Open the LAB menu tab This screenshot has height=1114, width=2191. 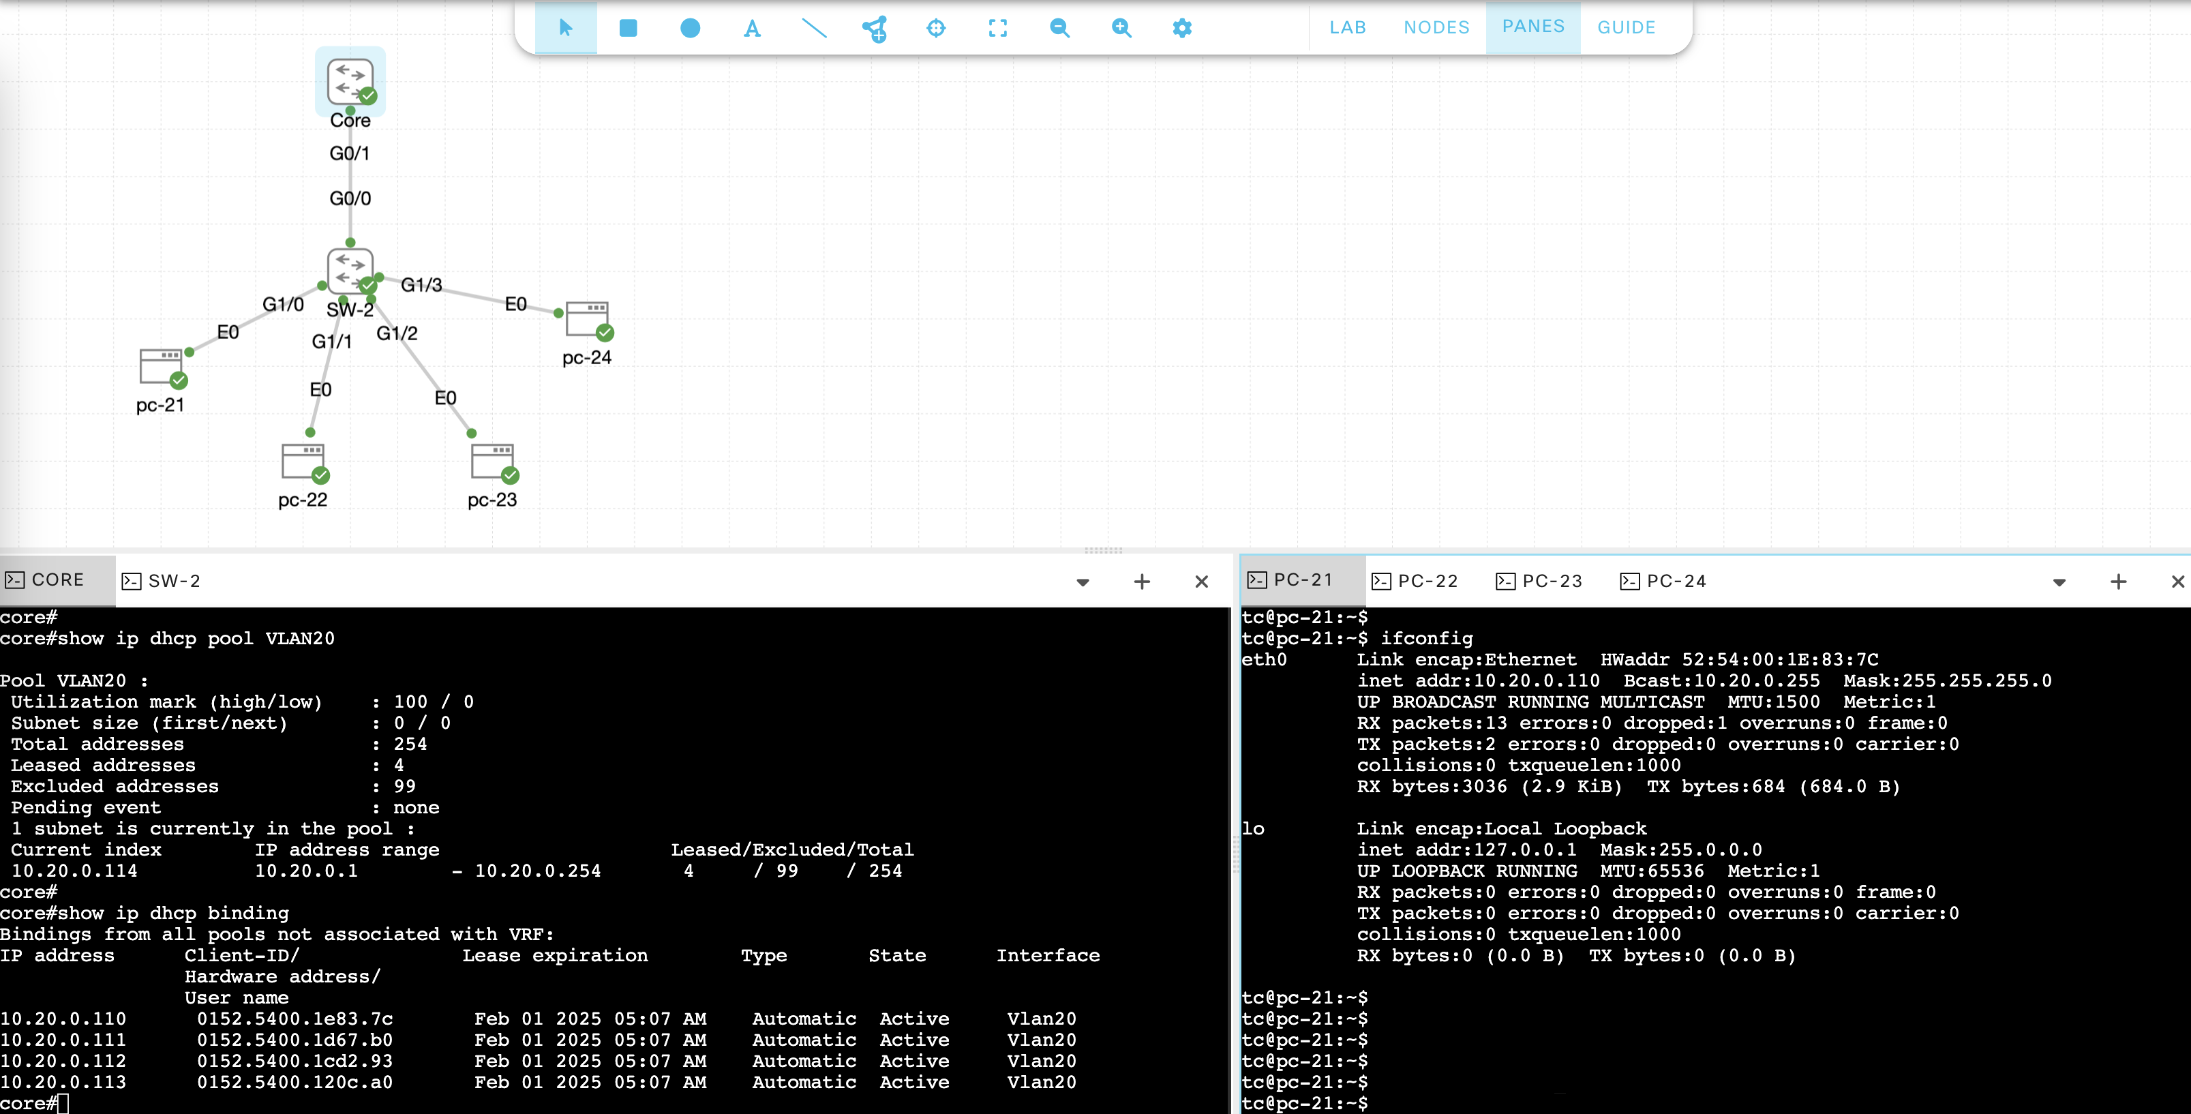tap(1347, 27)
